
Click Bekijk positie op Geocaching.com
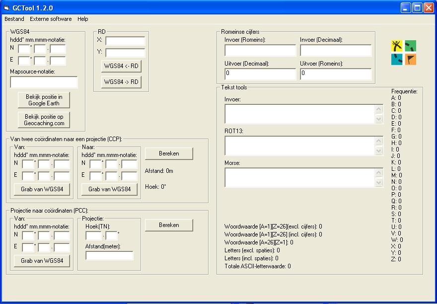(44, 120)
